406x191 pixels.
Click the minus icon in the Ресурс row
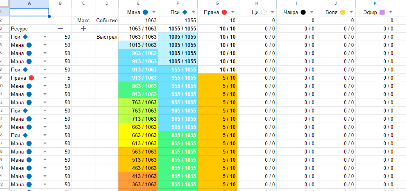[x=60, y=29]
